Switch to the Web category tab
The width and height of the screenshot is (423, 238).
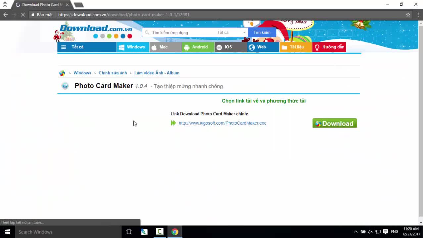[263, 47]
